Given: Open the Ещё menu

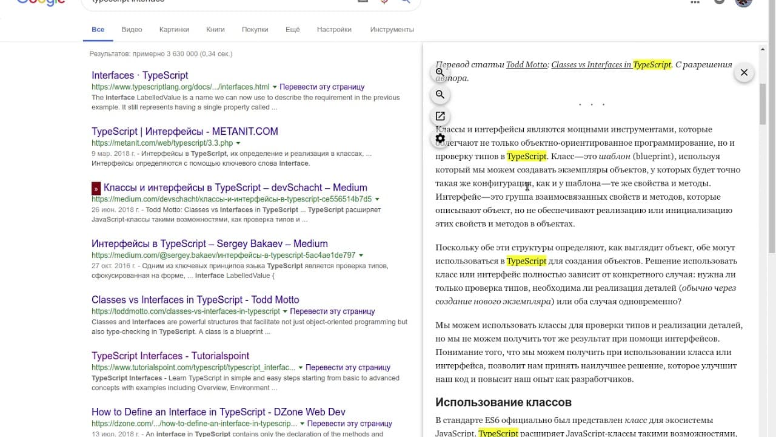Looking at the screenshot, I should (x=292, y=29).
